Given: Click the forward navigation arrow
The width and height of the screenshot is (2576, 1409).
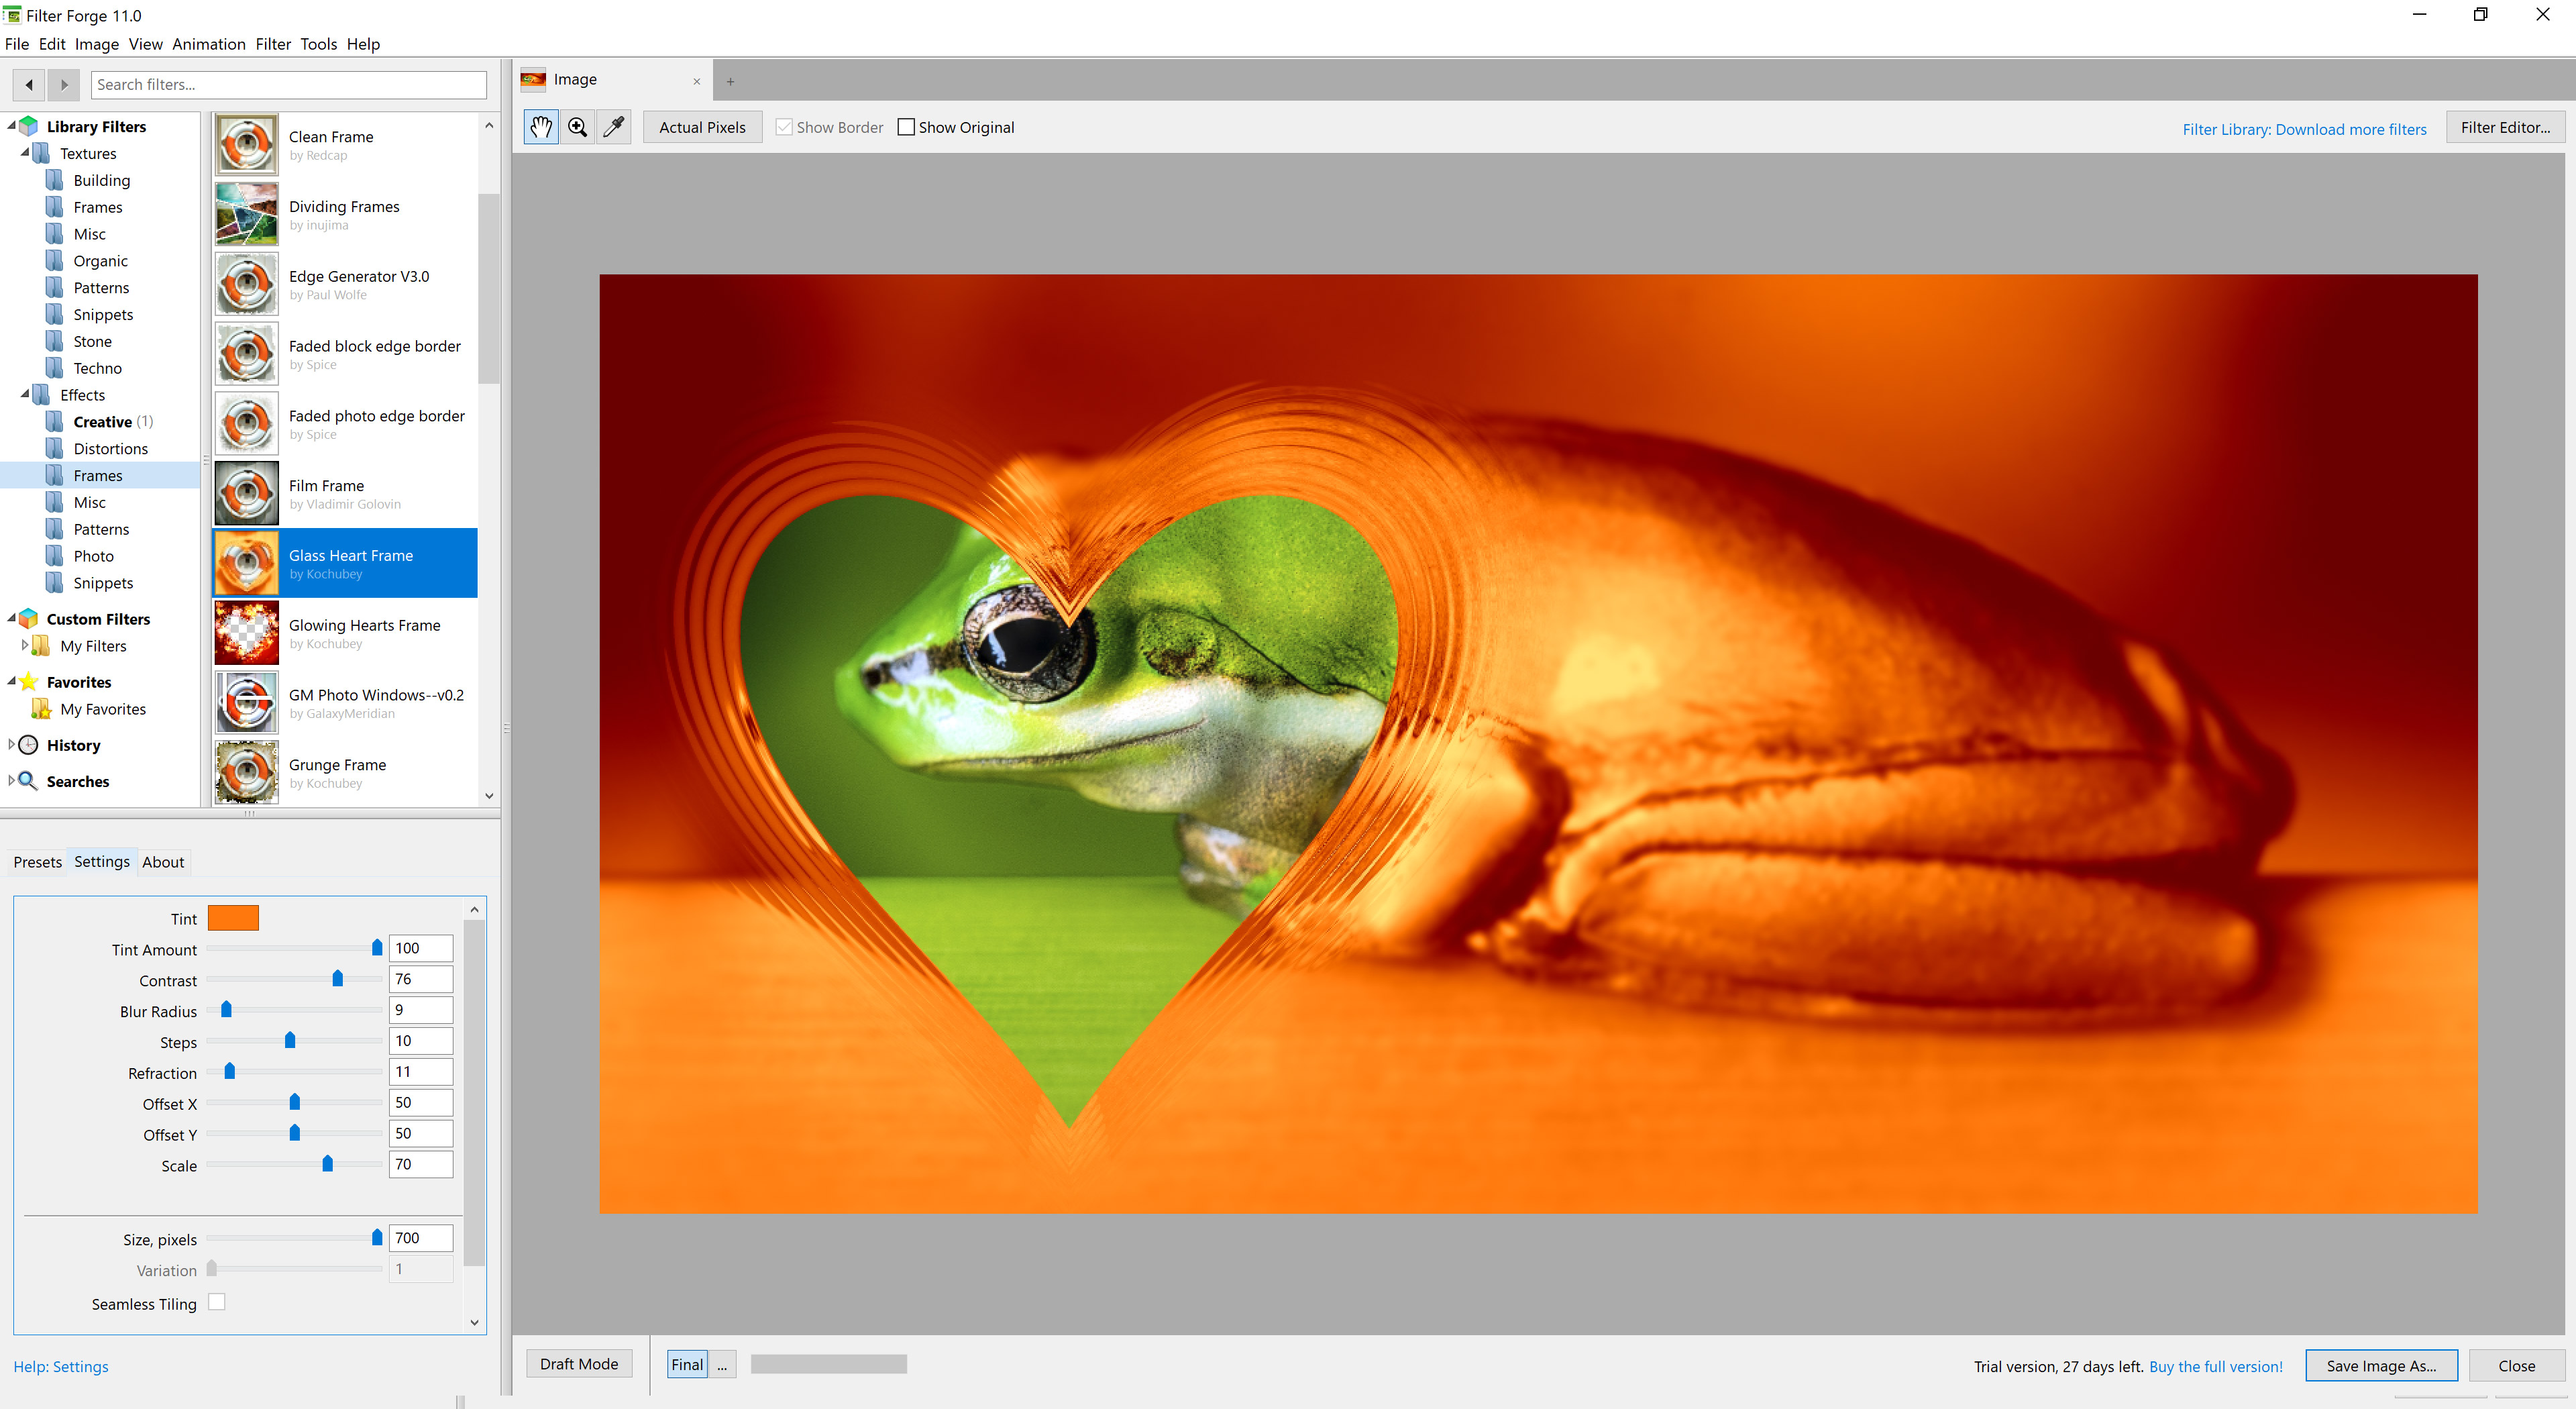Looking at the screenshot, I should [x=64, y=85].
